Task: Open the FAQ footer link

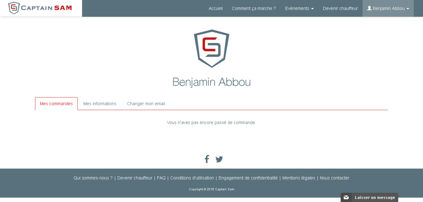Action: tap(161, 178)
